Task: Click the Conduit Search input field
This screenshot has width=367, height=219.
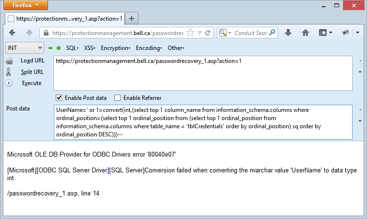Action: pyautogui.click(x=250, y=33)
